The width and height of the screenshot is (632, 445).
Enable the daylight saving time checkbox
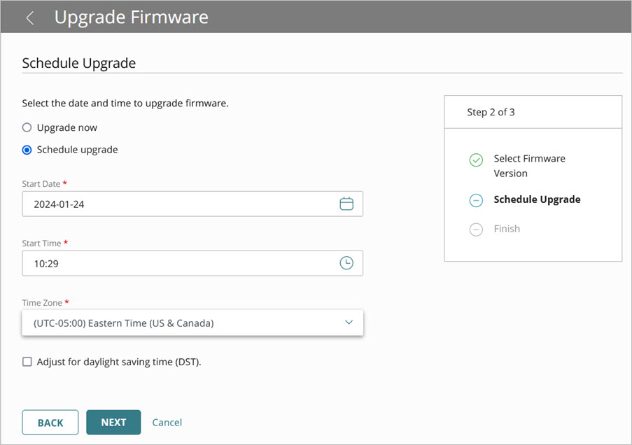[x=27, y=362]
